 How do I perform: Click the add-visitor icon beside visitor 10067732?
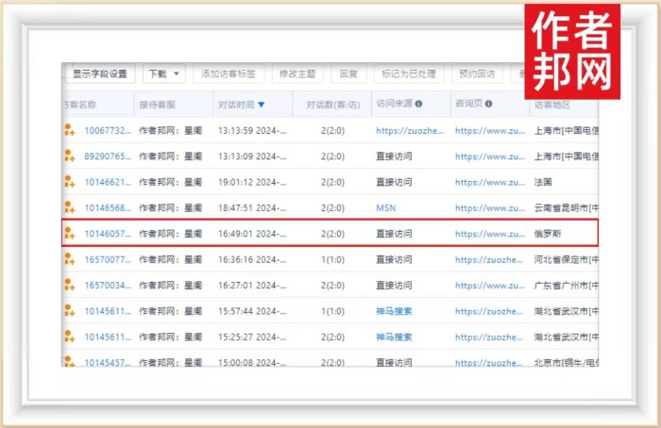tap(69, 130)
